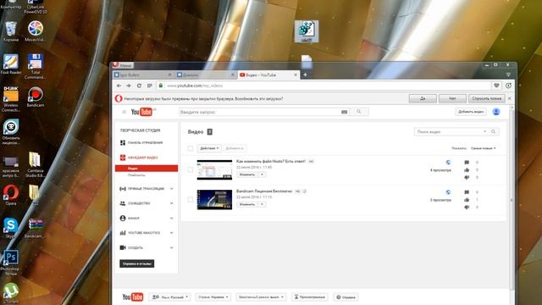Viewport: 542px width, 305px height.
Task: Go back using browser back arrow
Action: [x=119, y=86]
